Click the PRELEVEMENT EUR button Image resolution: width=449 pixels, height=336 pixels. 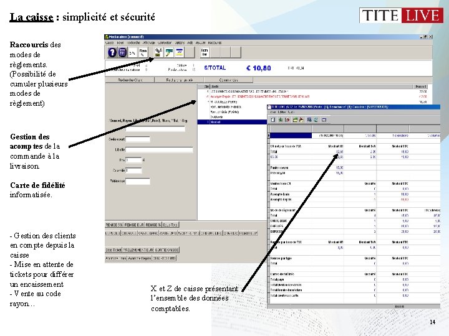click(138, 250)
